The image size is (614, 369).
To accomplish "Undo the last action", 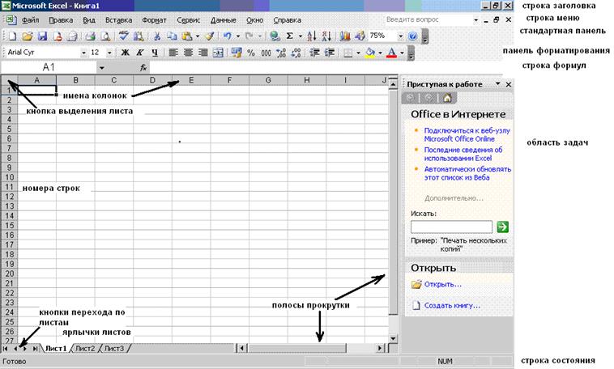I will coord(228,36).
